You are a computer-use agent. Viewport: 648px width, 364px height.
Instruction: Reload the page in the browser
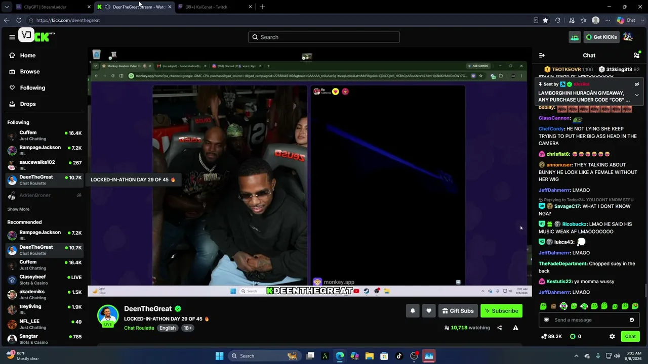(x=19, y=20)
